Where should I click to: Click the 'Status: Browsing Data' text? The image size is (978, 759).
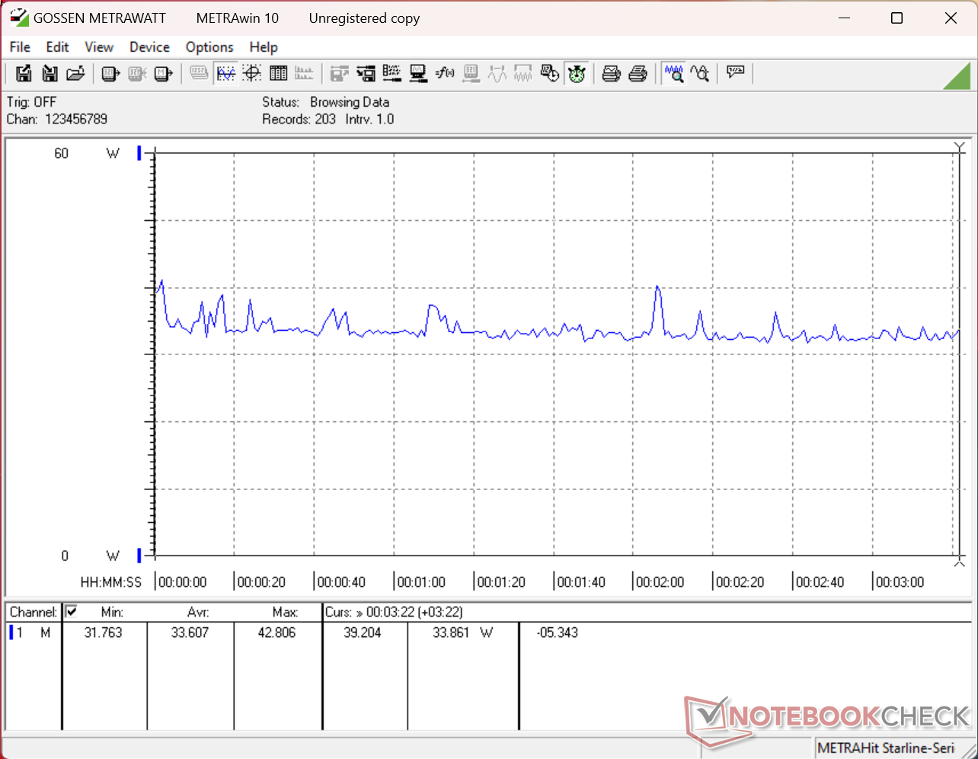tap(326, 101)
